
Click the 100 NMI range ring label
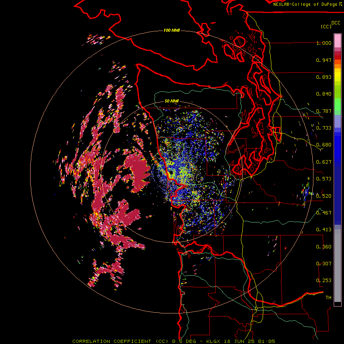pos(172,30)
